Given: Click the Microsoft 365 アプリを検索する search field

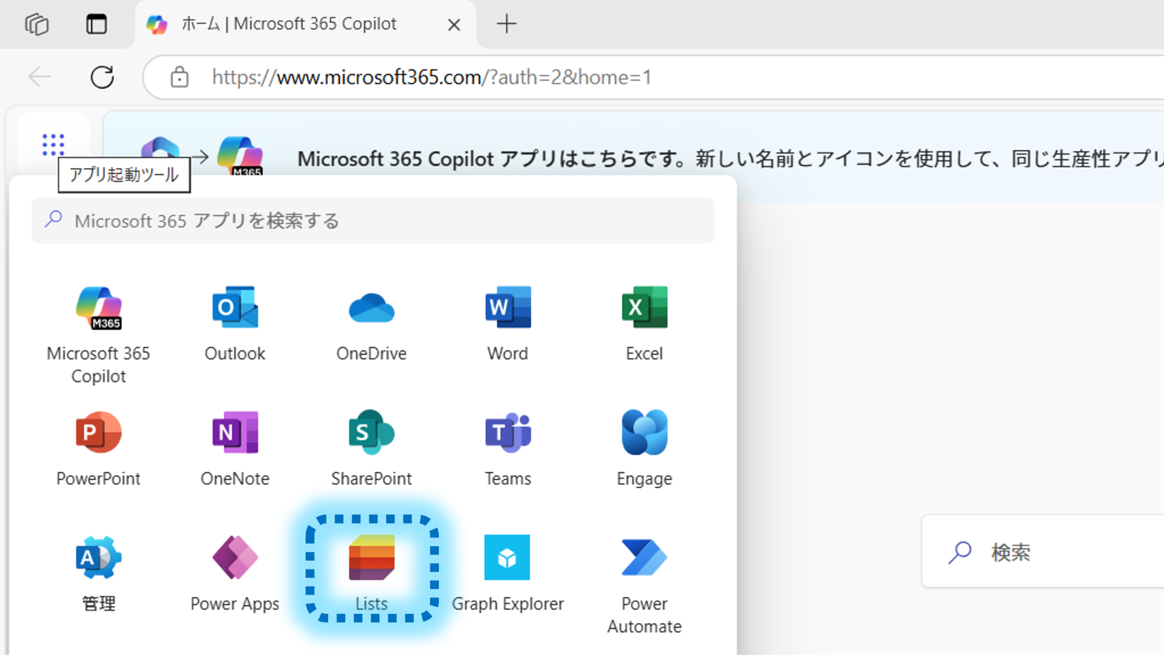Looking at the screenshot, I should [373, 221].
